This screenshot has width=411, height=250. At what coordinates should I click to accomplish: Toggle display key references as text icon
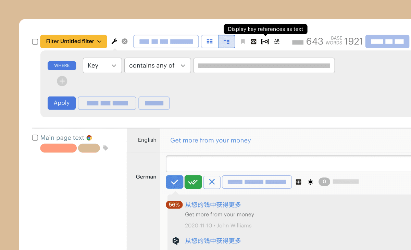click(x=265, y=41)
